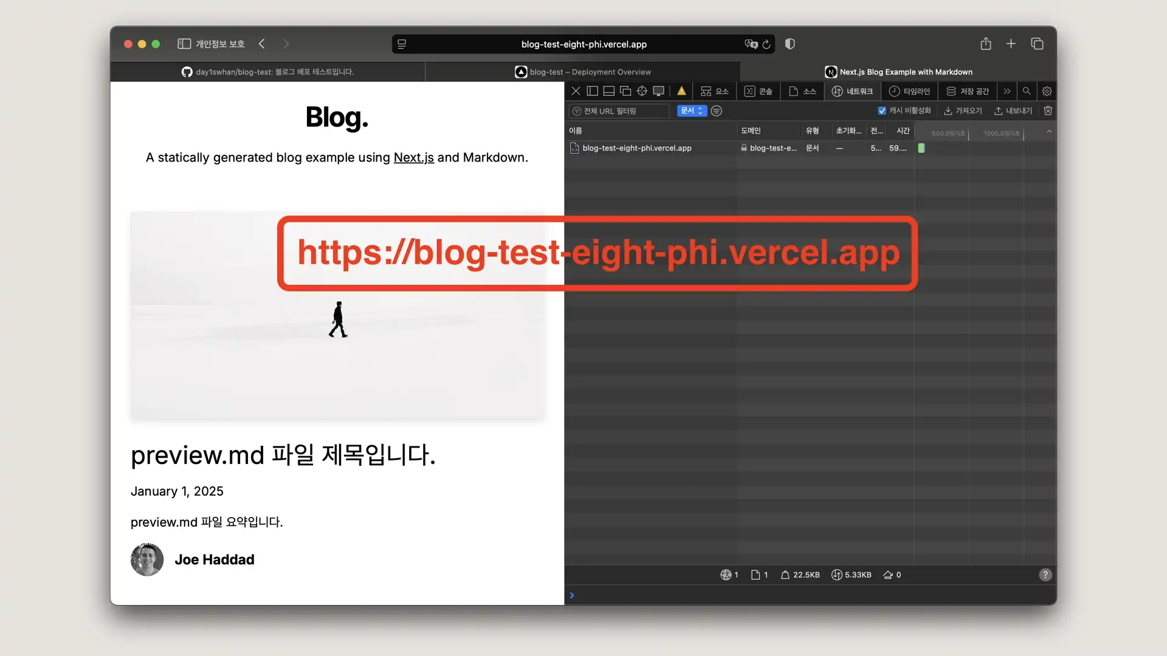Viewport: 1167px width, 656px height.
Task: Show the yellow warning indicator
Action: click(x=681, y=91)
